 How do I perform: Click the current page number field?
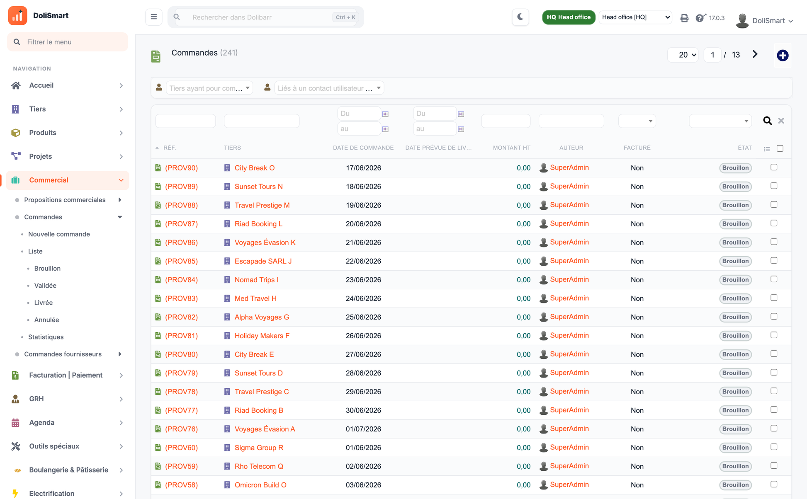pyautogui.click(x=712, y=55)
